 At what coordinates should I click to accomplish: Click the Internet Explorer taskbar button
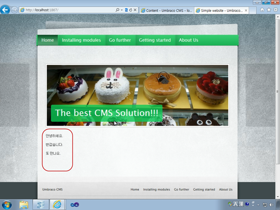57,205
